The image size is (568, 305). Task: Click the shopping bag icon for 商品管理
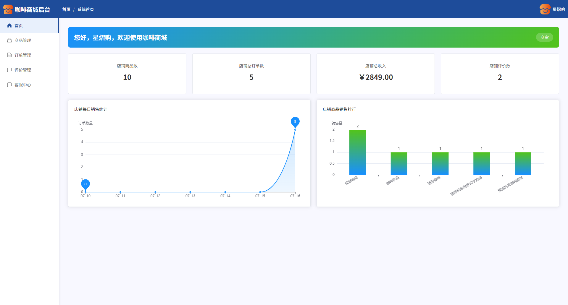9,40
